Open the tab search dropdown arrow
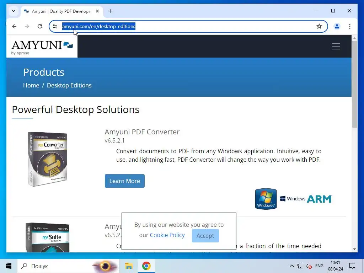 tap(14, 11)
